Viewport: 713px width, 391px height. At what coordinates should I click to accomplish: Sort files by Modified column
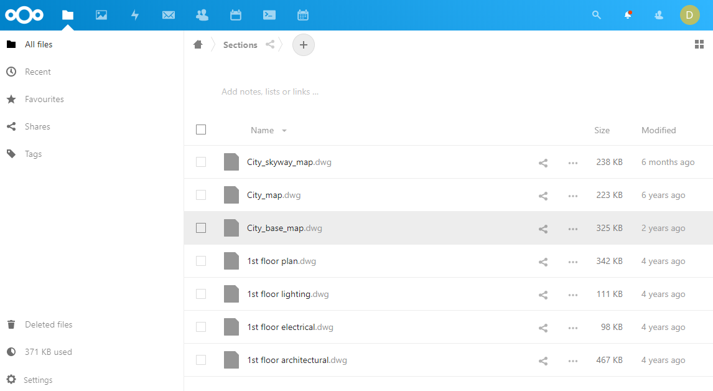point(658,130)
